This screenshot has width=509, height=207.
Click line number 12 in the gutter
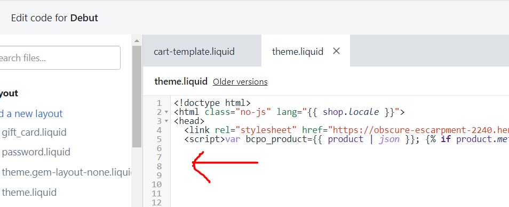[x=156, y=203]
